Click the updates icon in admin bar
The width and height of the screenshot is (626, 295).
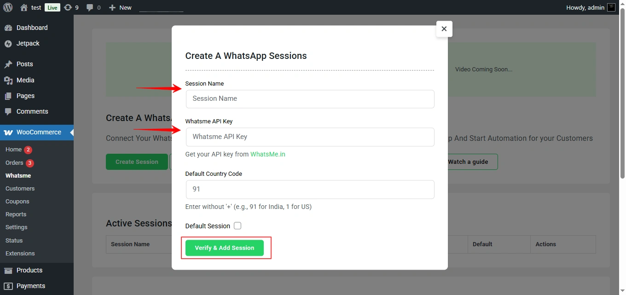(x=68, y=7)
